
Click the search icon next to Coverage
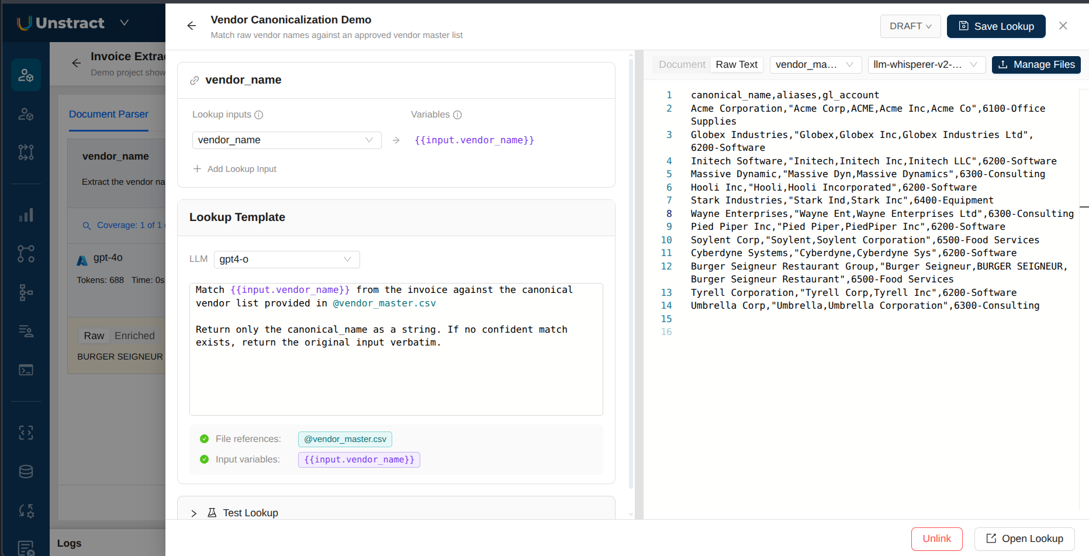point(87,226)
